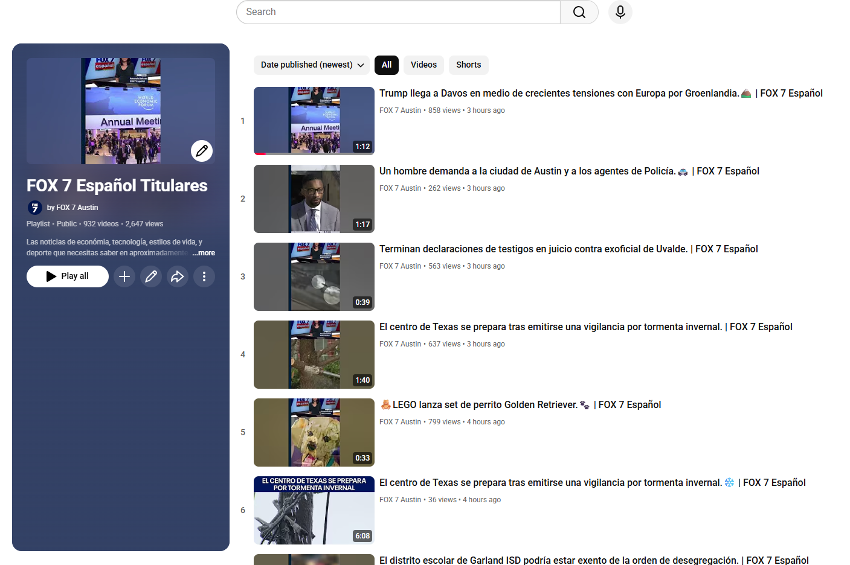
Task: Click the search magnifier button
Action: 579,12
